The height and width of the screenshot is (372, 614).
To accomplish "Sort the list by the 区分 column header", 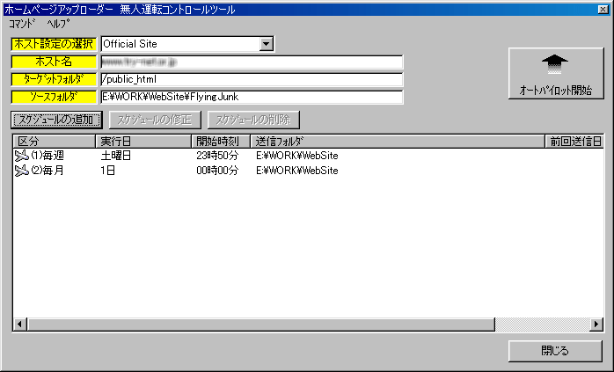I will pos(53,141).
